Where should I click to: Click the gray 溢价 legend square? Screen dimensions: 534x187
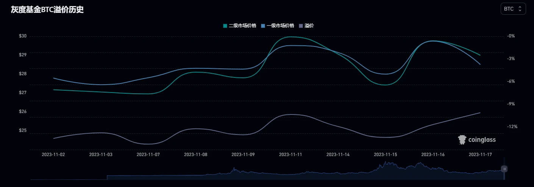pos(301,26)
